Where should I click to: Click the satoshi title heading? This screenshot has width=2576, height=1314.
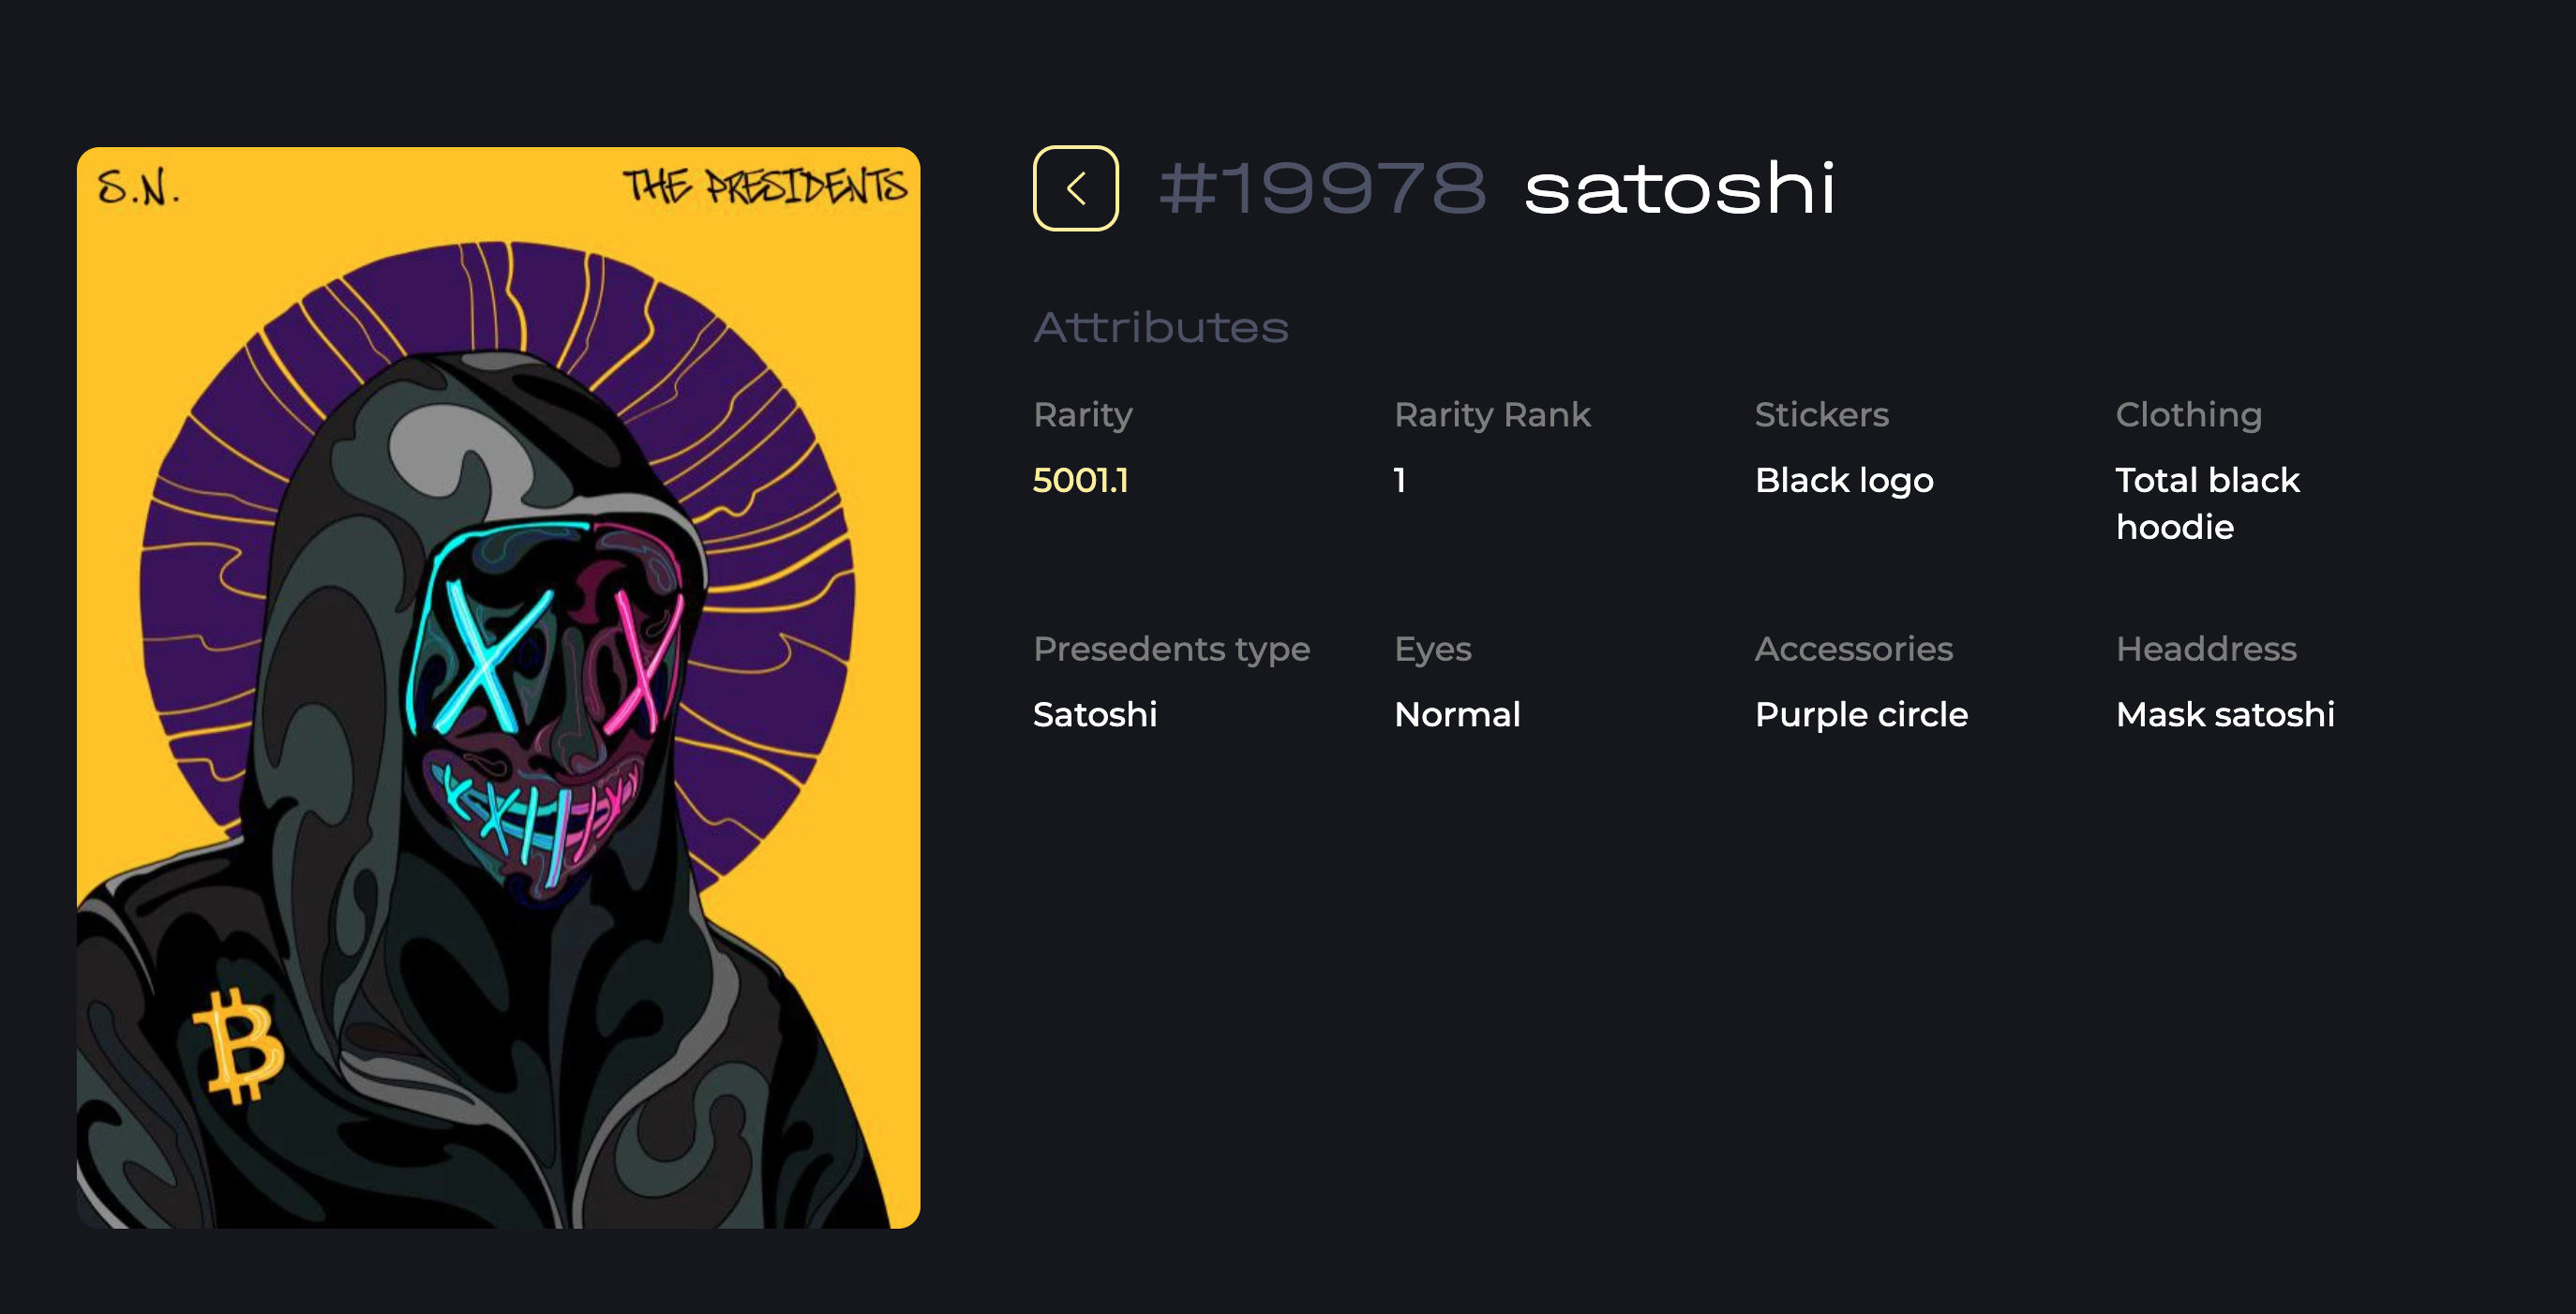1679,188
